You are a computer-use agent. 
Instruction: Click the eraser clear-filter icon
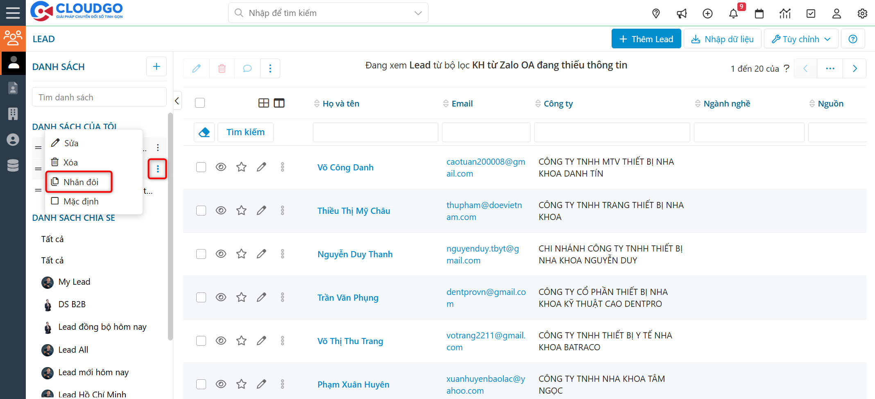tap(204, 132)
